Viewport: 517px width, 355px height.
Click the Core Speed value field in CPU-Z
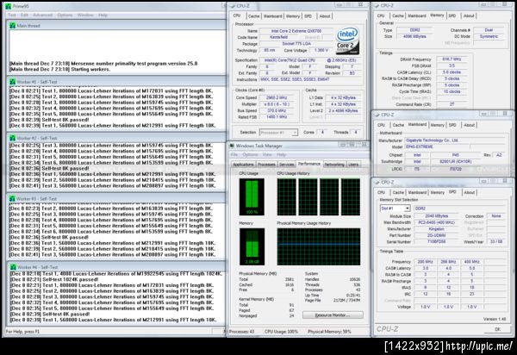click(277, 98)
